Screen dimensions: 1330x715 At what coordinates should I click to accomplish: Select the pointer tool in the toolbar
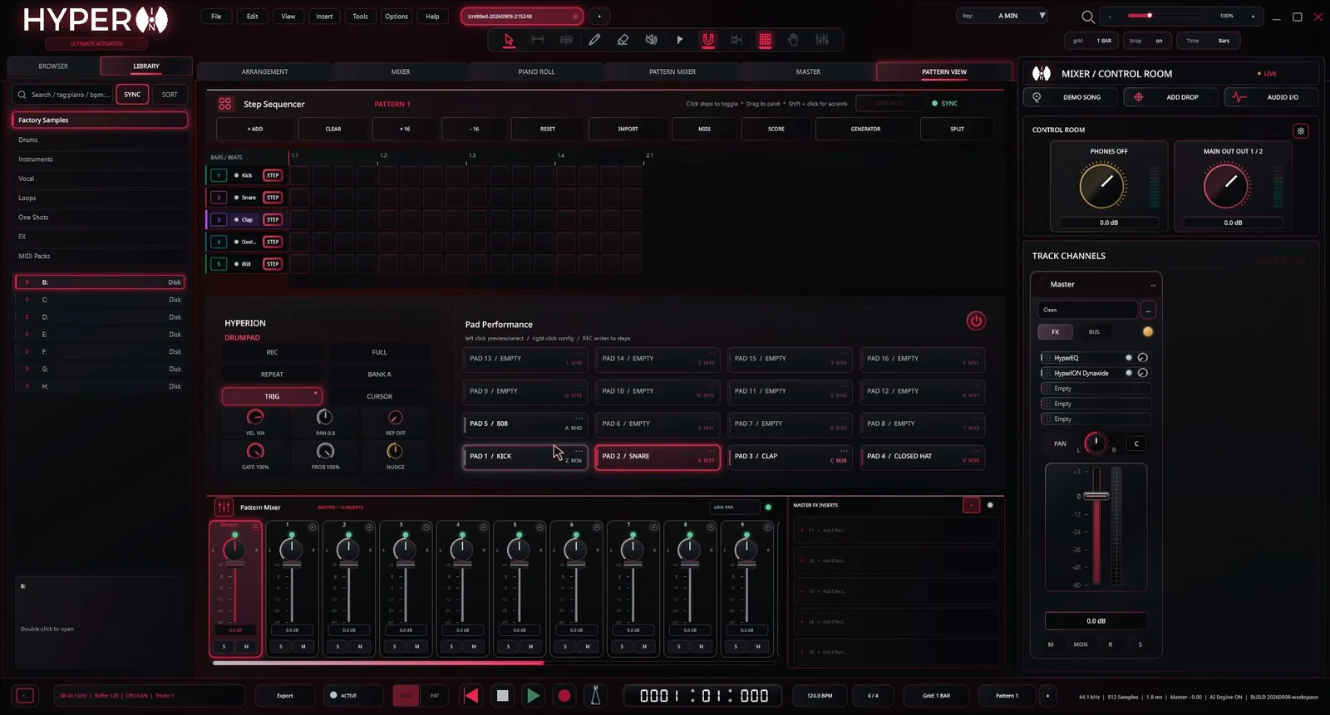point(510,40)
